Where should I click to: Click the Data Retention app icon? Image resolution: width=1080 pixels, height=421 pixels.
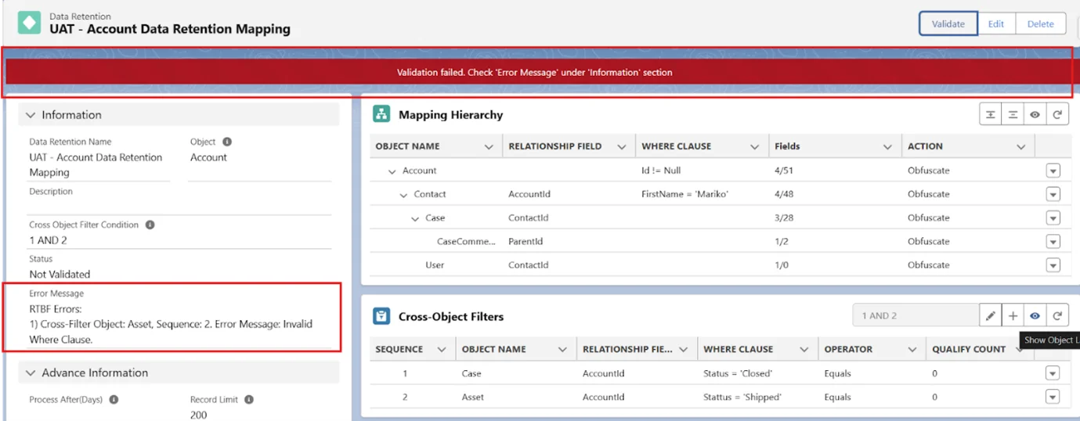pyautogui.click(x=30, y=23)
